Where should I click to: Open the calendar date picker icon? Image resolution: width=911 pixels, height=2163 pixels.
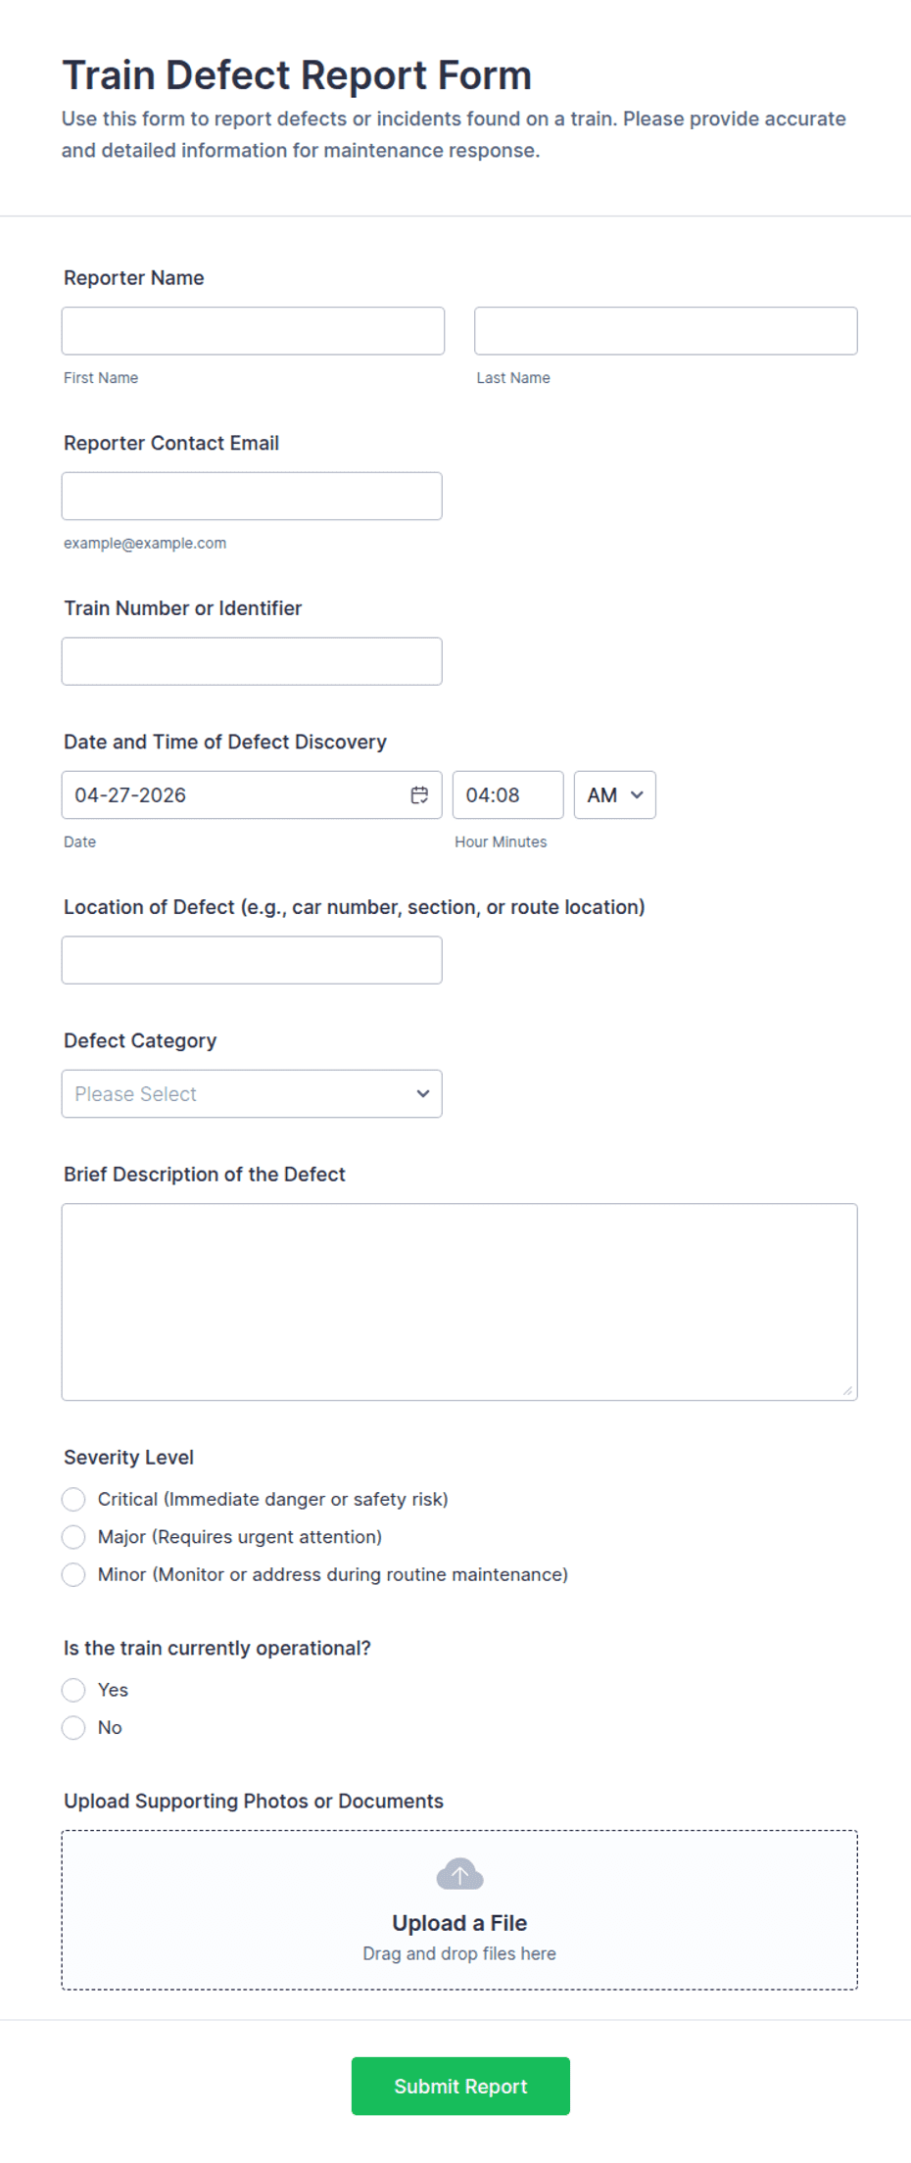click(x=419, y=794)
